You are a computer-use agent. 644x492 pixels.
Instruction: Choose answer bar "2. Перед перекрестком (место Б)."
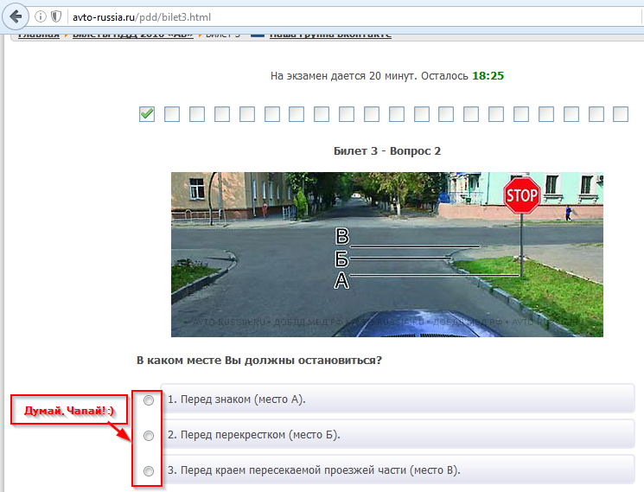(x=398, y=434)
